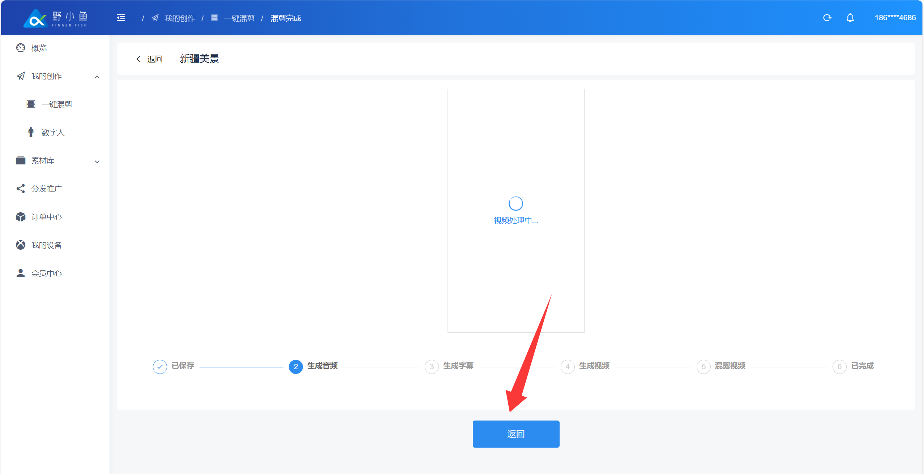Click step 2 生成音频 progress indicator
The width and height of the screenshot is (924, 474).
[295, 367]
